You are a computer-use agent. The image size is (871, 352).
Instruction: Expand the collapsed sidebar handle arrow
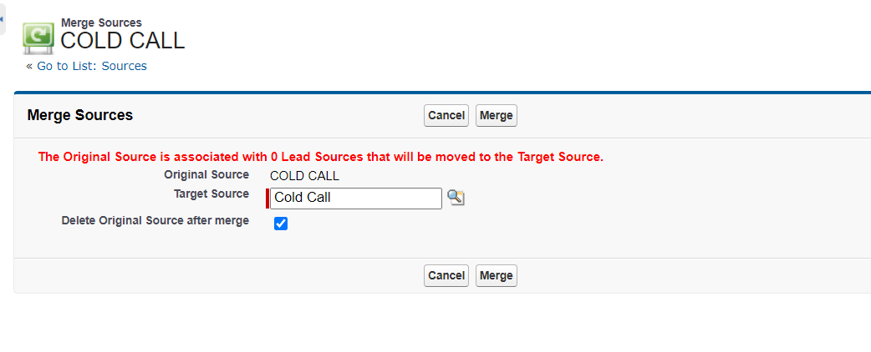3,19
